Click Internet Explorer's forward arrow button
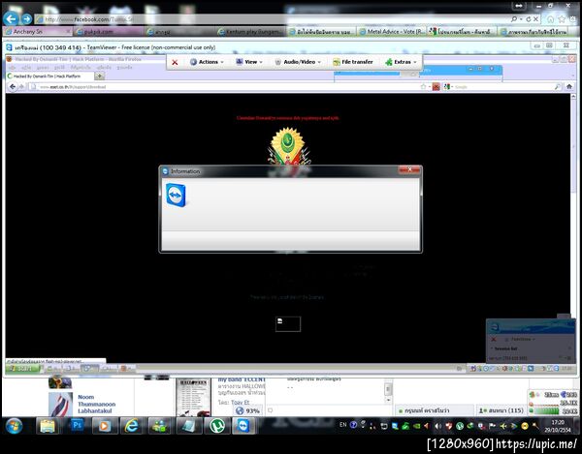Screen dimensions: 582x454 27,18
